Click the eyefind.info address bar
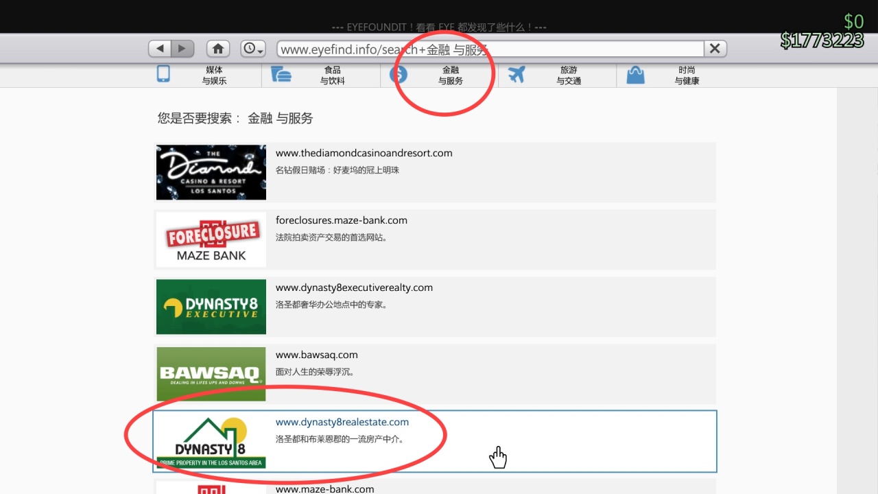The width and height of the screenshot is (878, 494). click(490, 49)
